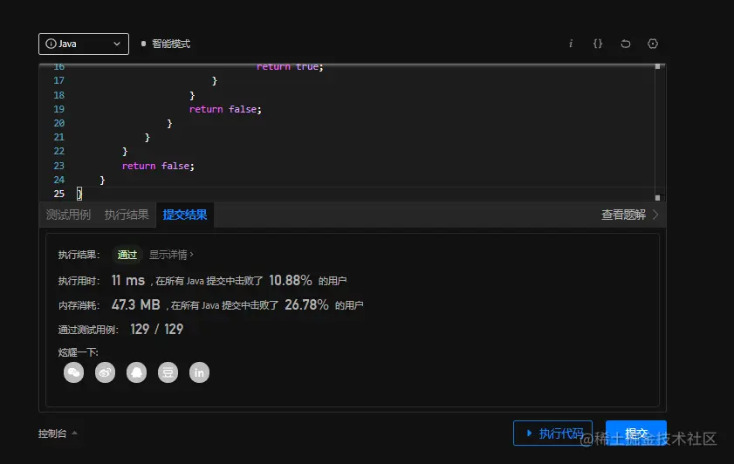Toggle the 智能模式 smart mode indicator
This screenshot has height=464, width=734.
[x=166, y=44]
